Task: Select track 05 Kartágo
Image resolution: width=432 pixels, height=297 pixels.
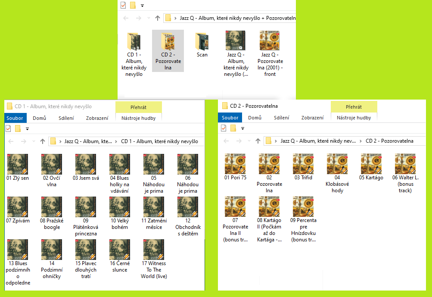Action: click(371, 167)
